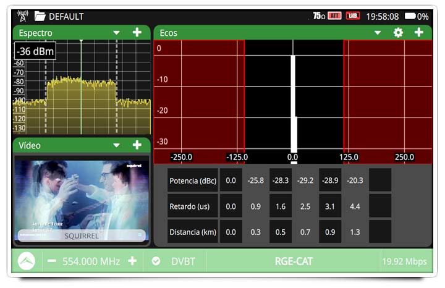
Task: Tap the red ATT attenuator indicator
Action: (334, 15)
